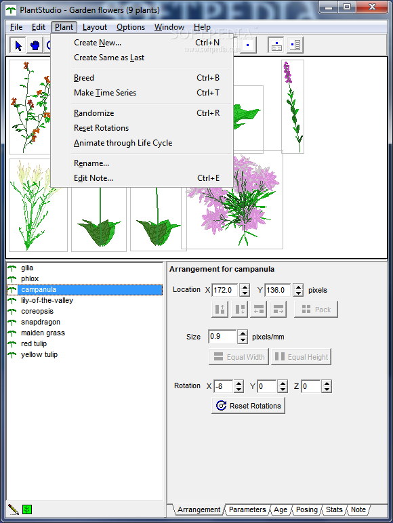Decrease the Rotation Z value
This screenshot has height=523, width=393.
point(327,390)
